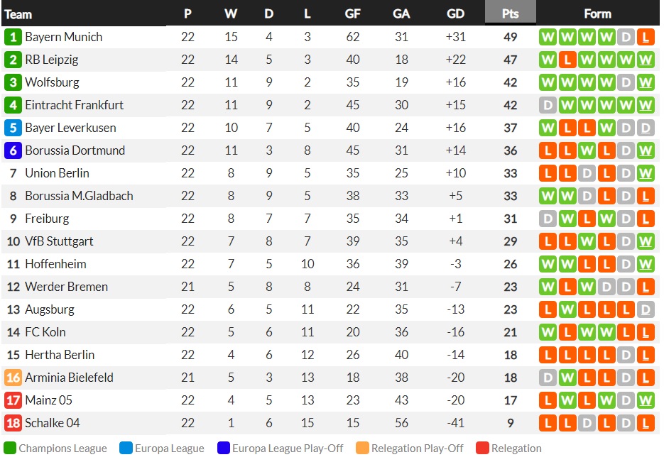Sort table by GD column header

pyautogui.click(x=456, y=14)
